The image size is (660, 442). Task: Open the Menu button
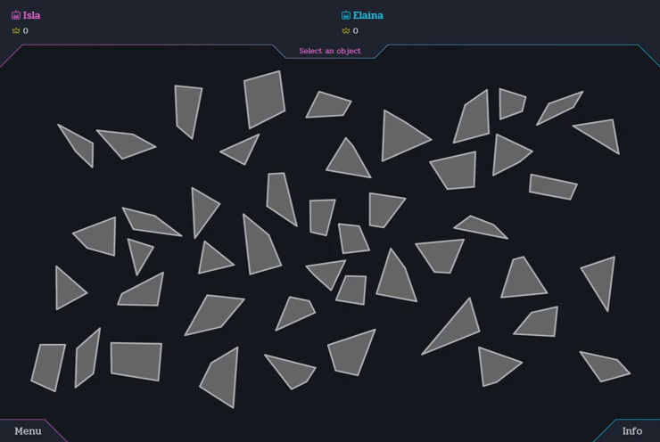(x=28, y=430)
